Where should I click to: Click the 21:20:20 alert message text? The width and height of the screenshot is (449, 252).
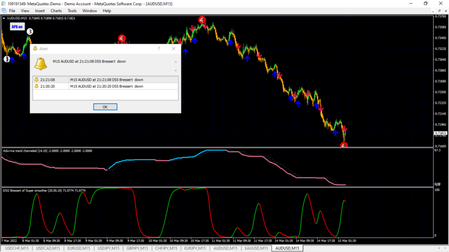[x=107, y=86]
